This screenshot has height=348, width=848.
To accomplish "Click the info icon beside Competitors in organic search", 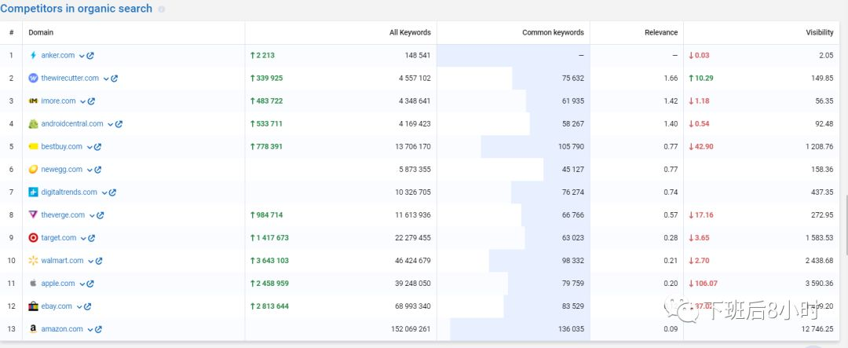I will tap(162, 9).
